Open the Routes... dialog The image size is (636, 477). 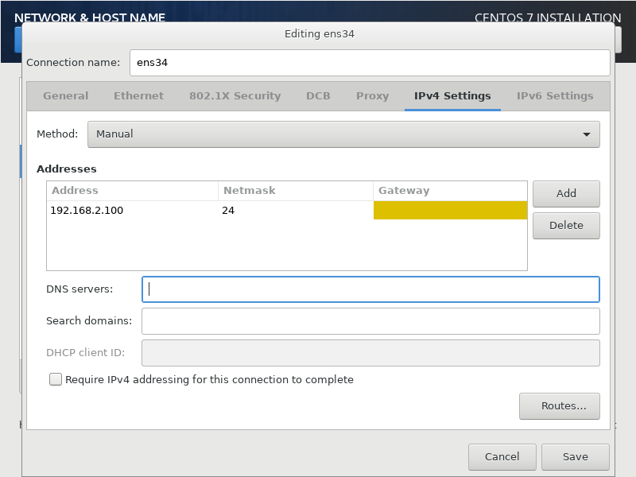(560, 406)
